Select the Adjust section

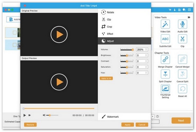click(124, 41)
